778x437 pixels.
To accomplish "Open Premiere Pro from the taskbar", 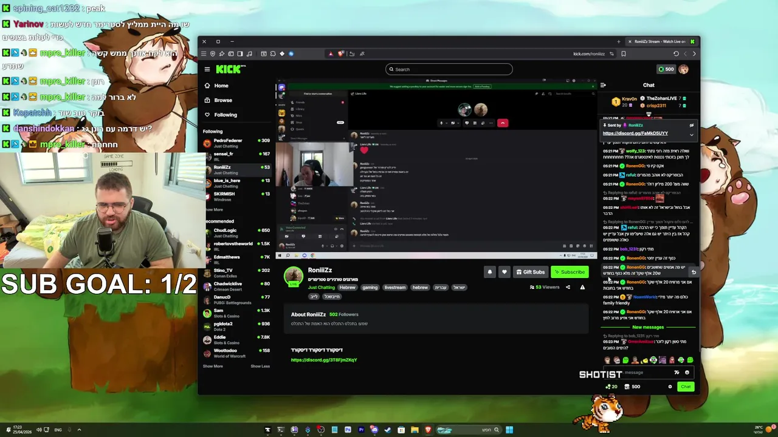I will point(361,430).
